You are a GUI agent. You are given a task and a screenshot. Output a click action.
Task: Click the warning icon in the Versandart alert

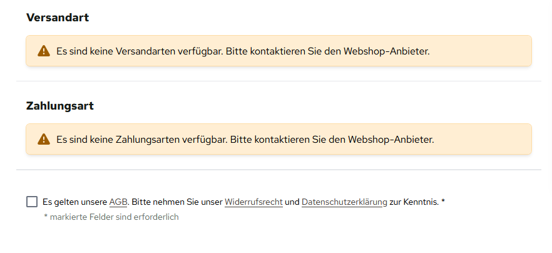click(x=43, y=51)
